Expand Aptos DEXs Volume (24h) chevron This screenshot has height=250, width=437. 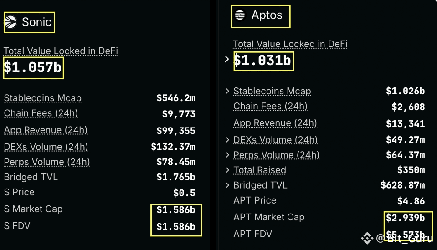[x=227, y=140]
